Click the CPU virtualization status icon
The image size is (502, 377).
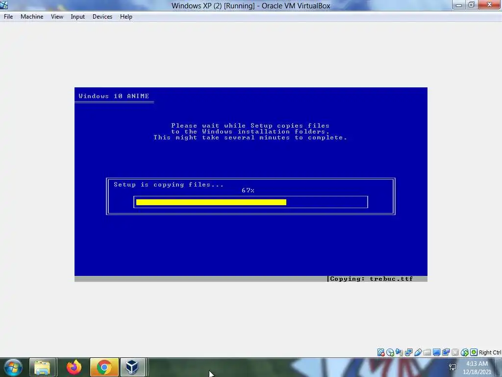455,352
